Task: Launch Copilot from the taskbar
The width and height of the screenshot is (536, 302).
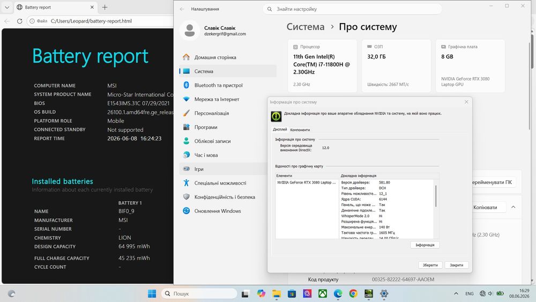Action: pos(261,293)
